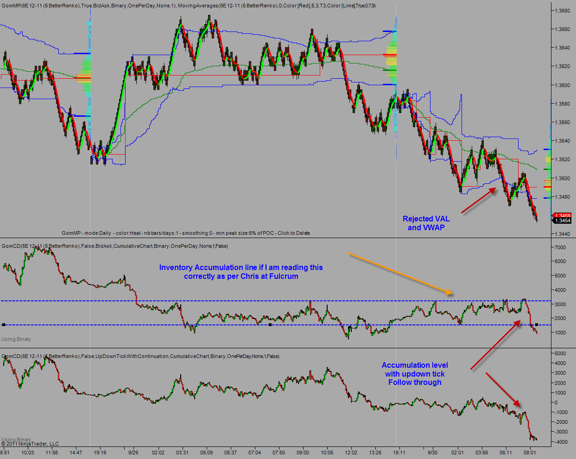The image size is (576, 459).
Task: Click the 03:56 time axis label
Action: point(481,453)
